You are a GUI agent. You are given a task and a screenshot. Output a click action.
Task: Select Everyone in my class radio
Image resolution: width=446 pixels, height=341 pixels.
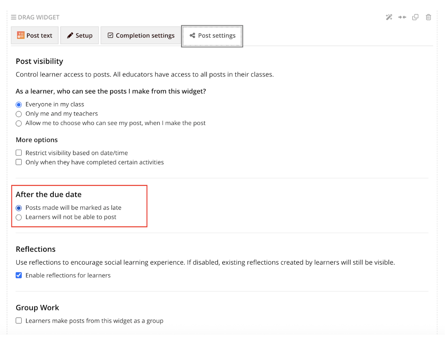click(19, 105)
